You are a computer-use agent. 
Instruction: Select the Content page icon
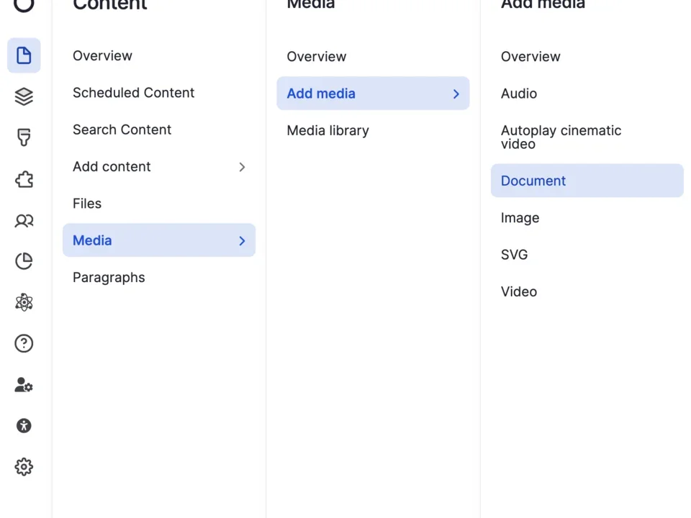click(24, 55)
